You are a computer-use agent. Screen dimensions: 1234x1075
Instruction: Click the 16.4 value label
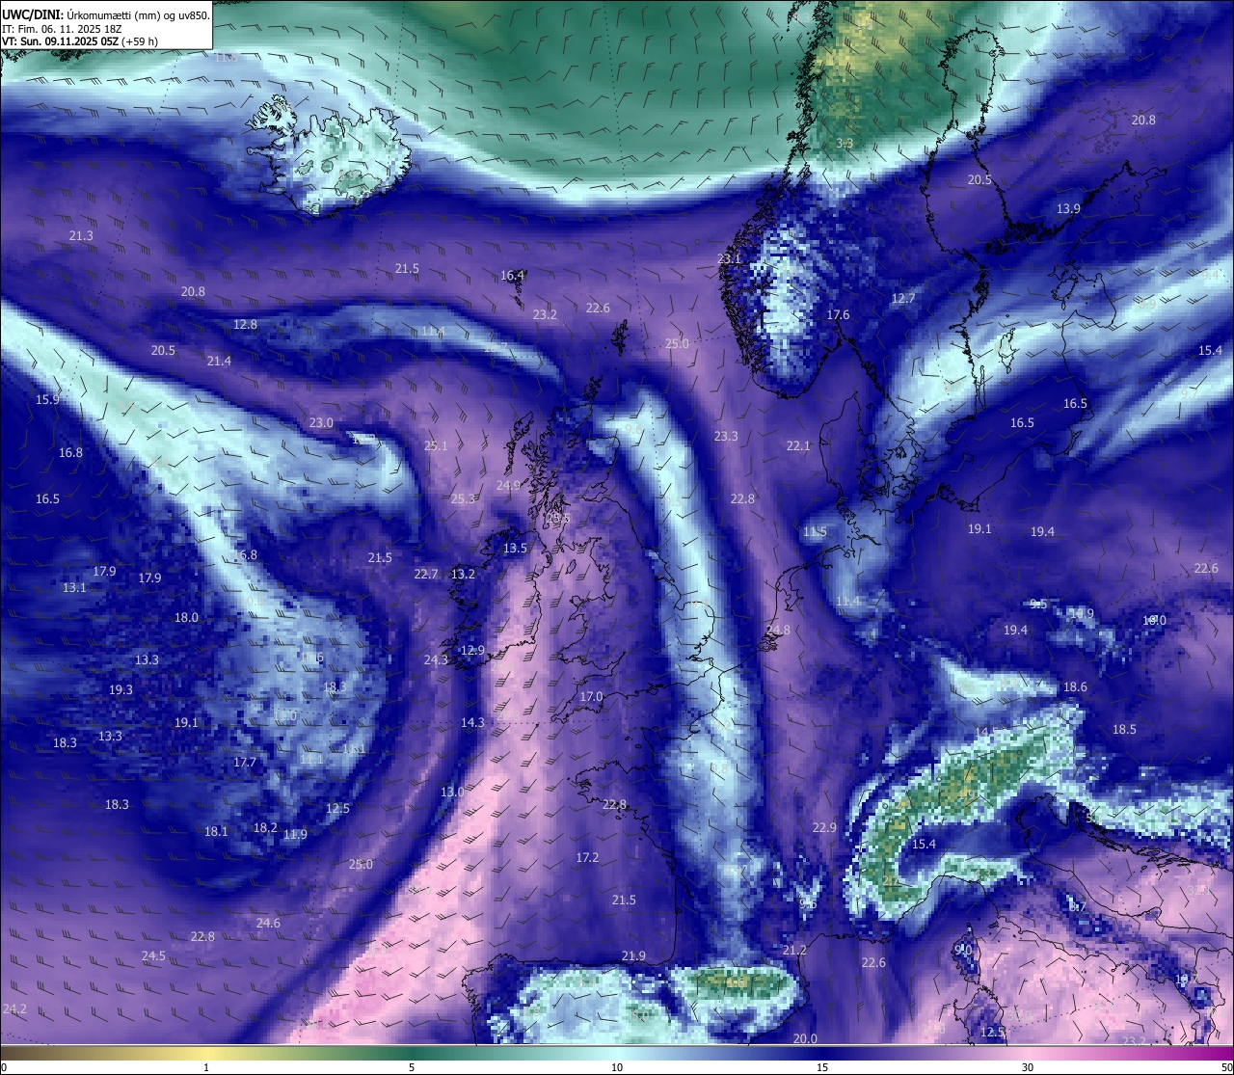click(512, 275)
